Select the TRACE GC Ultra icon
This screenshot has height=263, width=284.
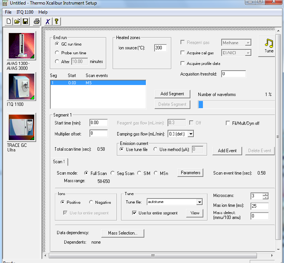pos(22,127)
